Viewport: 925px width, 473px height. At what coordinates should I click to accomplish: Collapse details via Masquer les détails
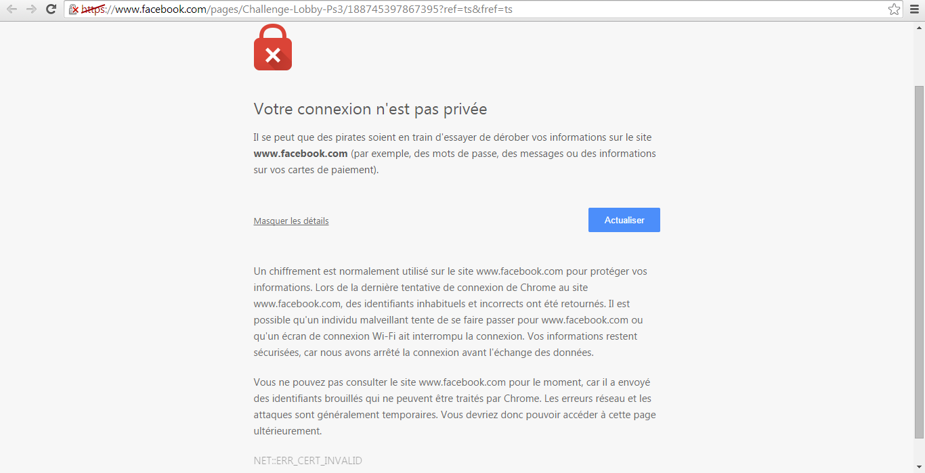click(291, 221)
